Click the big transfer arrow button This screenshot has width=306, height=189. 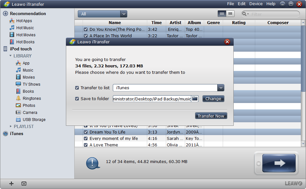279,163
